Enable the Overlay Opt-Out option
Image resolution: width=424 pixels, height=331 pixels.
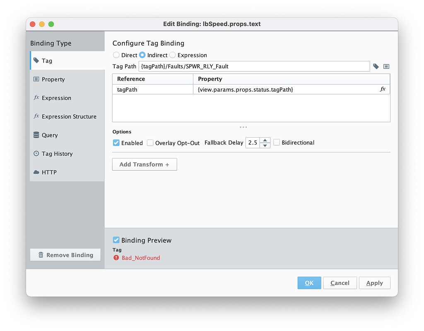click(x=150, y=143)
